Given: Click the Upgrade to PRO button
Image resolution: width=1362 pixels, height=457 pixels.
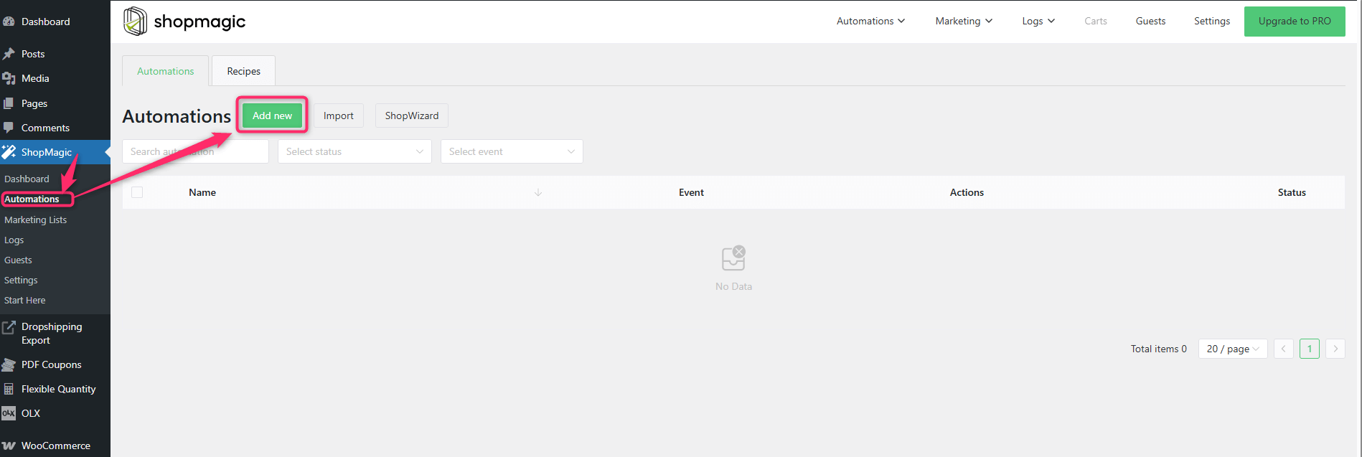Looking at the screenshot, I should click(1294, 21).
